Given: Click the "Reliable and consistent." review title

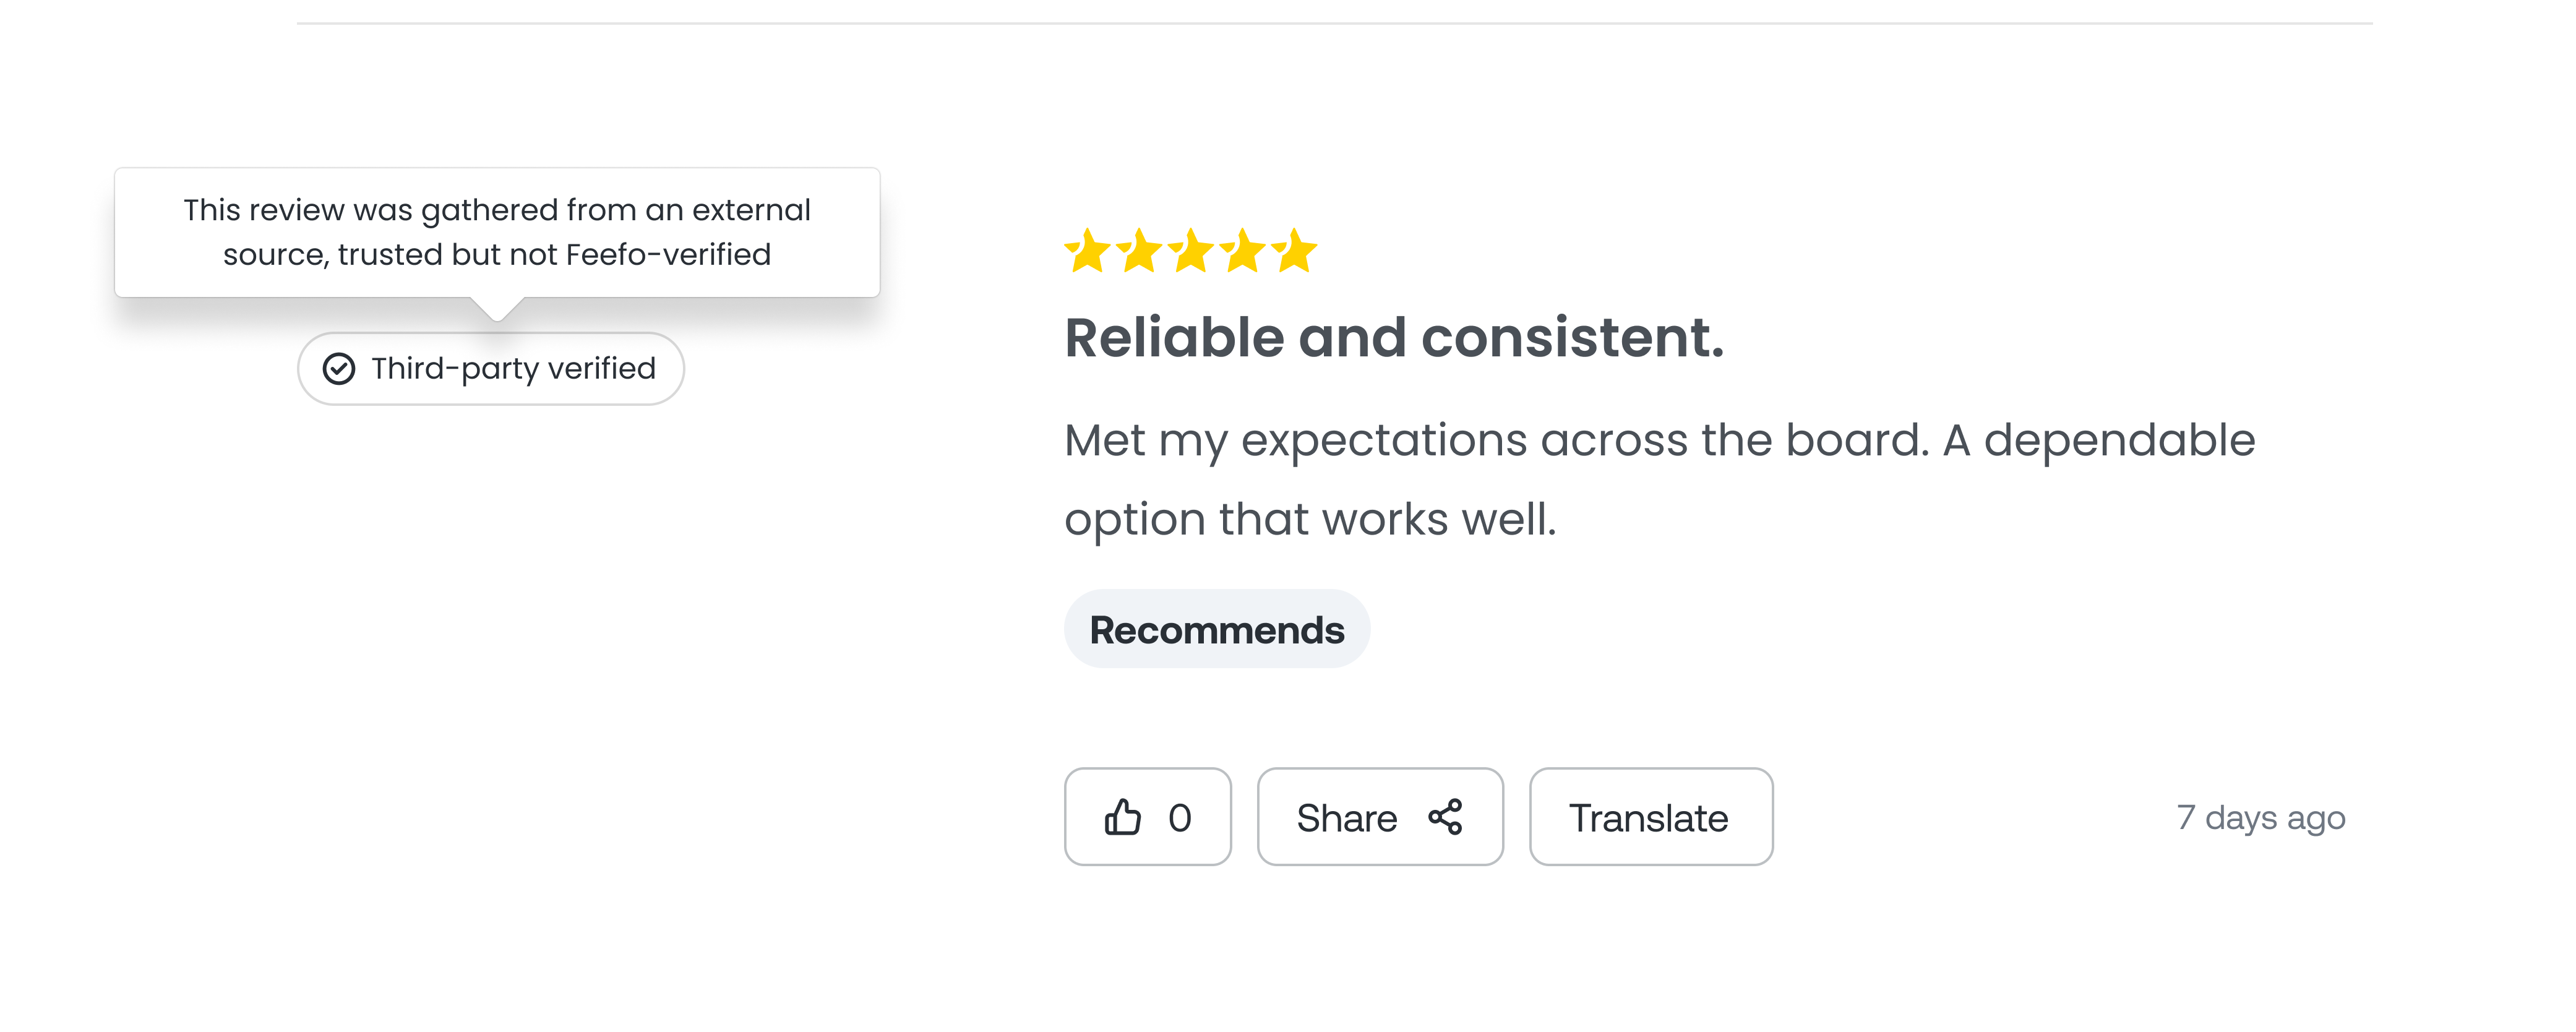Looking at the screenshot, I should point(1394,337).
